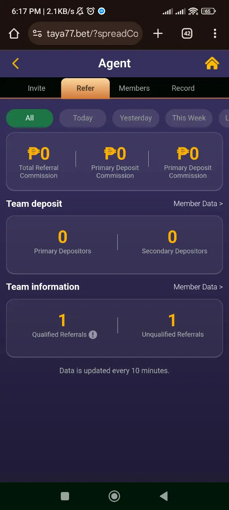Select the Yesterday filter chip
The width and height of the screenshot is (229, 510).
(x=136, y=118)
